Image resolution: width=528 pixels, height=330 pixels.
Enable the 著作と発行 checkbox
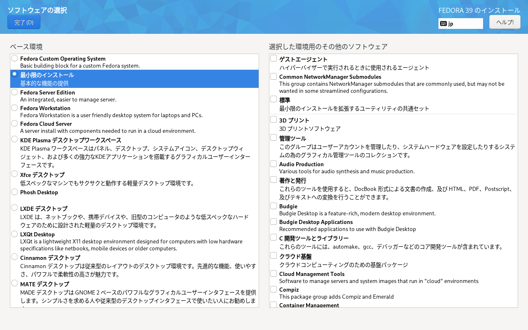[273, 179]
